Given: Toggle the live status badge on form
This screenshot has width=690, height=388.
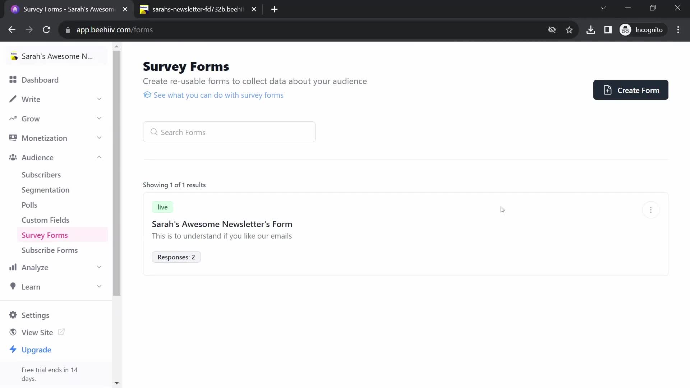Looking at the screenshot, I should [x=162, y=207].
